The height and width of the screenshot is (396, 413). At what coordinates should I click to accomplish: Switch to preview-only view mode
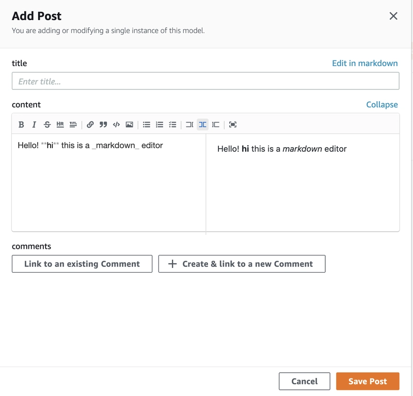(215, 124)
